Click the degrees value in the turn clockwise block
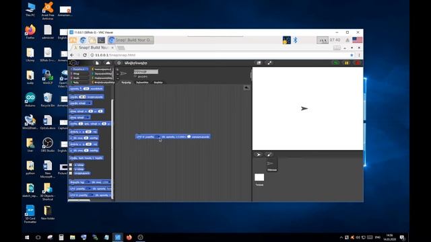Screen dimensions: 431x242 [86, 89]
